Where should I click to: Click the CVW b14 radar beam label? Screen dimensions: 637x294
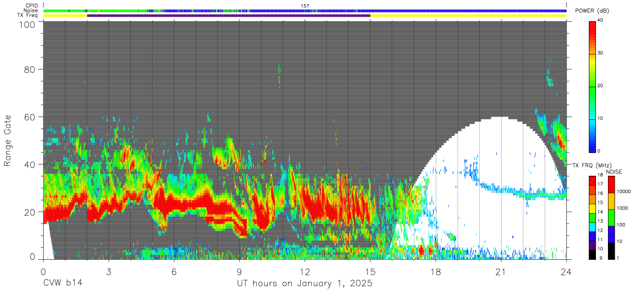tap(63, 284)
